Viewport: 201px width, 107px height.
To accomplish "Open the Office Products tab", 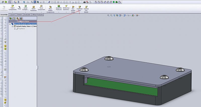I will (x=38, y=15).
